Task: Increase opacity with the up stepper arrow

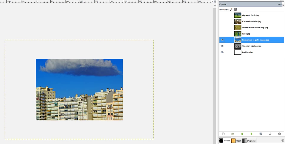Action: pyautogui.click(x=283, y=3)
